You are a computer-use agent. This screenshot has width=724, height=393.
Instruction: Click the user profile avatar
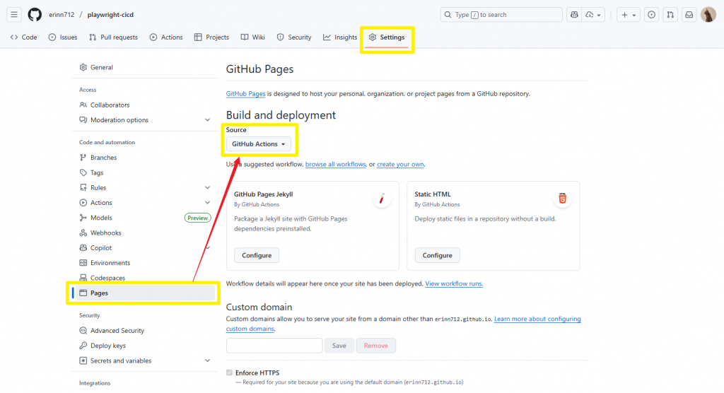point(708,15)
